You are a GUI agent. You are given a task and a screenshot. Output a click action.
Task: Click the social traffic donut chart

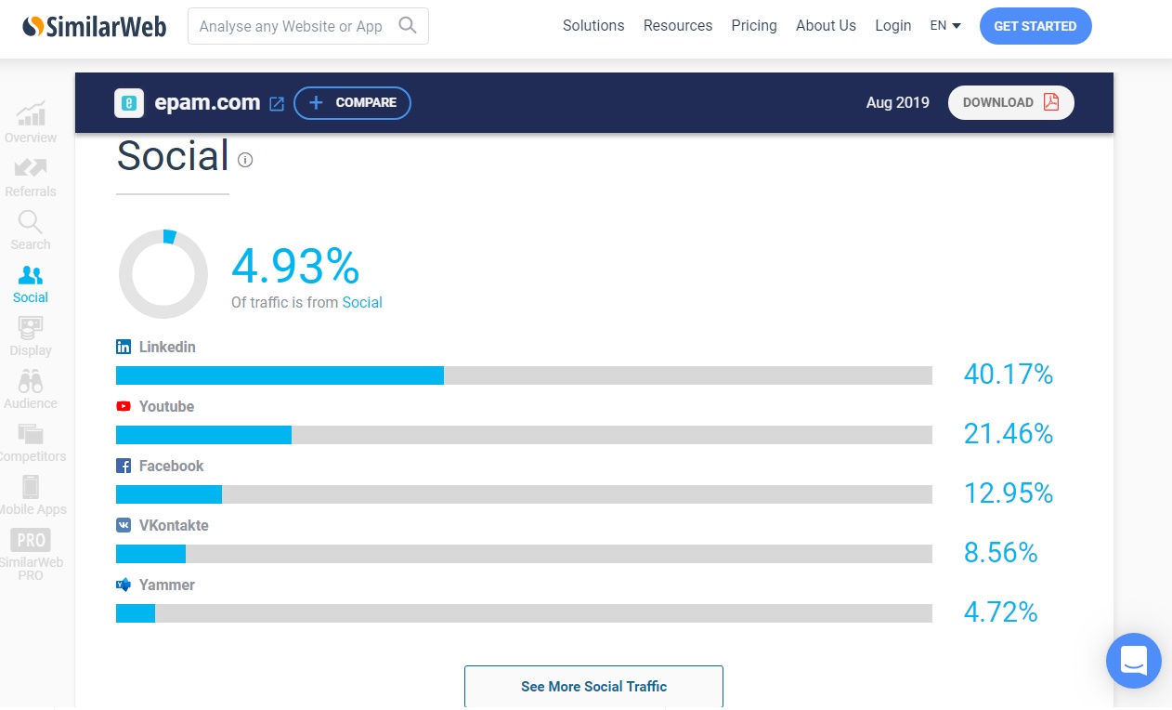coord(163,274)
